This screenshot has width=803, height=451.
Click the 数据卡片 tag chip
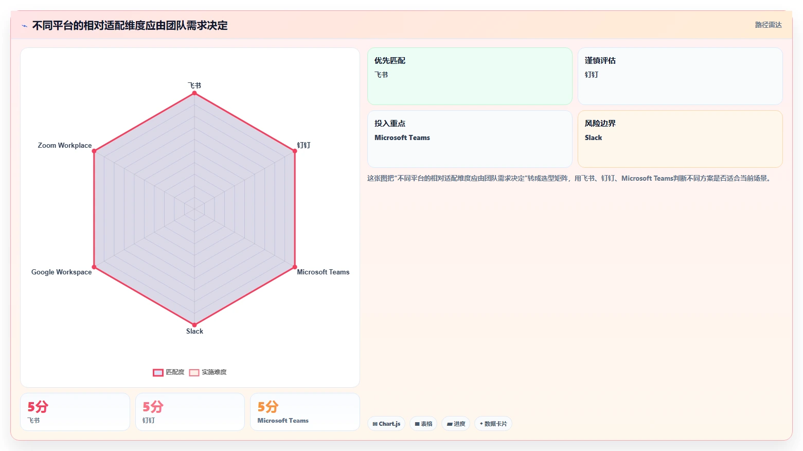click(493, 424)
